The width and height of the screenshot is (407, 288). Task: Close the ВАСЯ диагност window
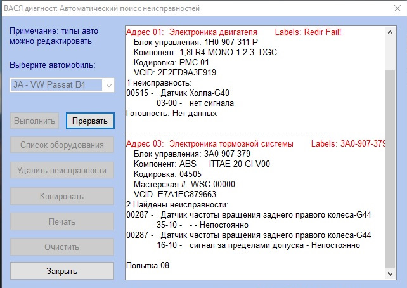[397, 8]
